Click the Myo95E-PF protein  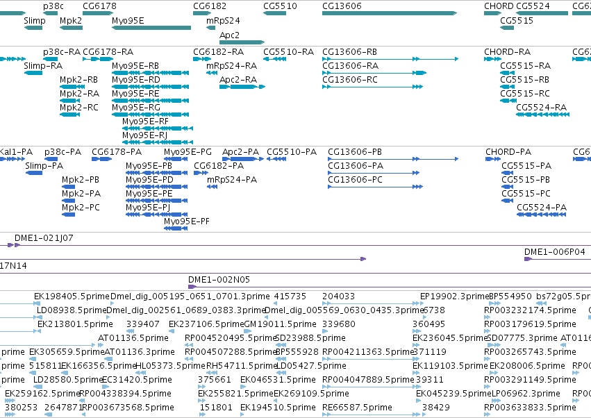[x=176, y=228]
